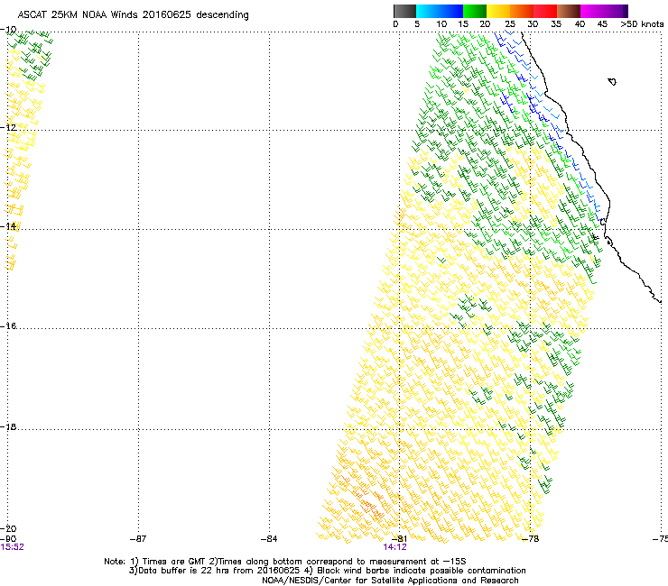This screenshot has height=586, width=668.
Task: Click the 'NOAA/NESDIS/Center for Satellite Applications and Research' credit
Action: pos(390,581)
